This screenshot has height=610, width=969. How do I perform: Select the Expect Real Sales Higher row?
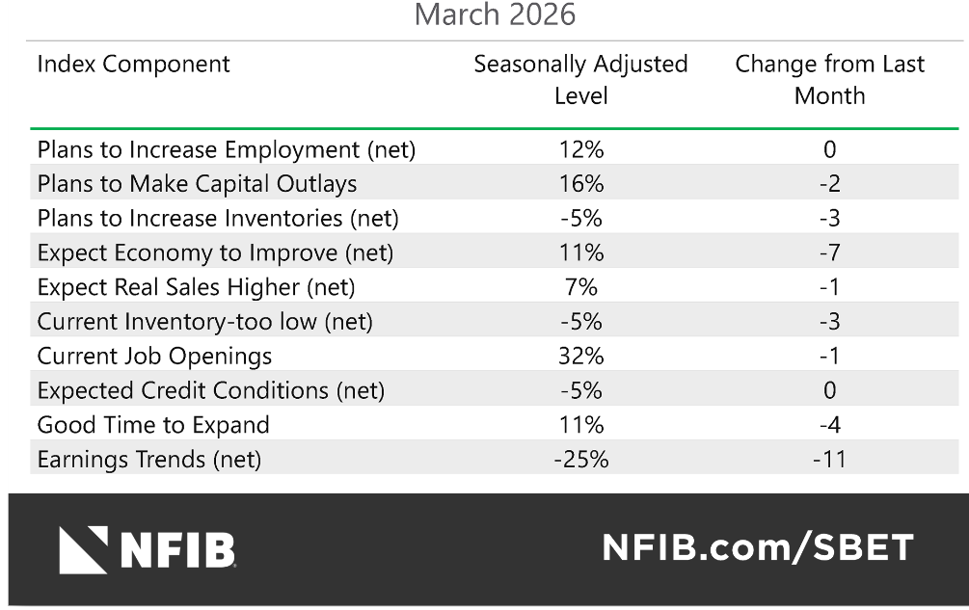click(x=197, y=287)
